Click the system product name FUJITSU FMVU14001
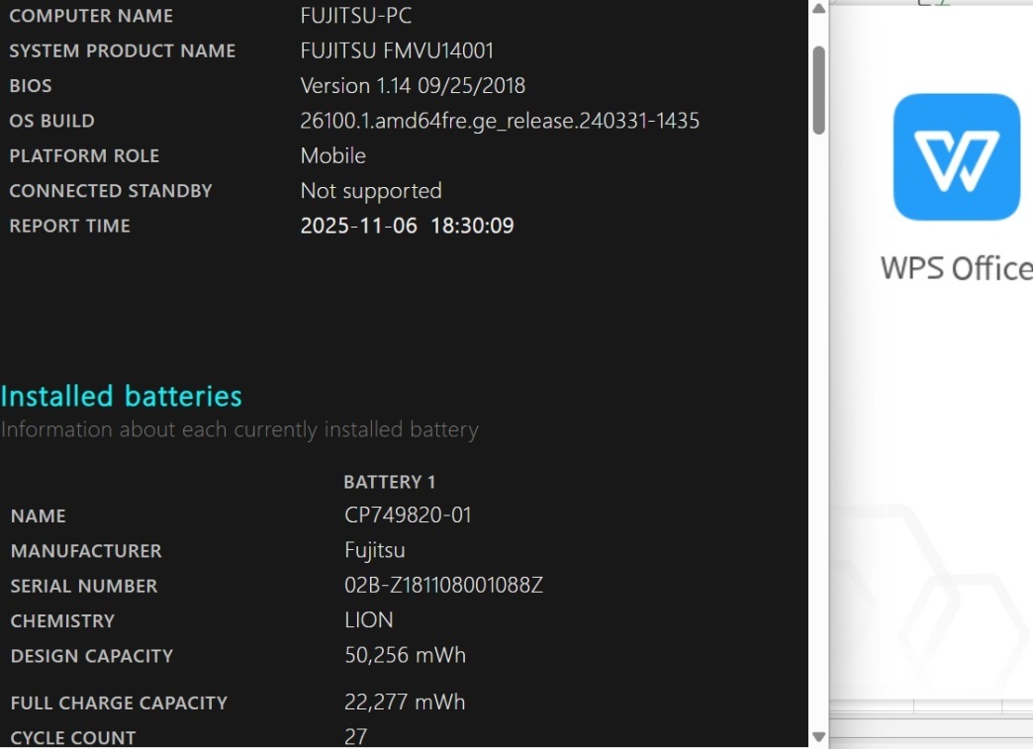 click(x=397, y=50)
